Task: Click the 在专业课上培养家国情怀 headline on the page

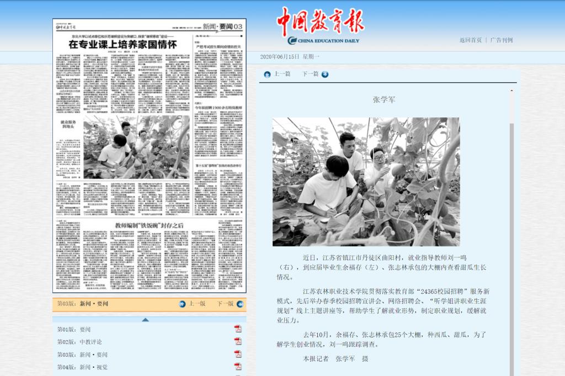Action: click(122, 45)
